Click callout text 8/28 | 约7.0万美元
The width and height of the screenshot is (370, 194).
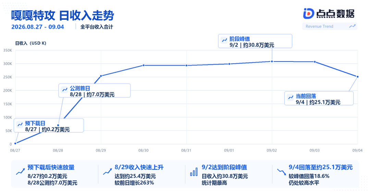click(92, 95)
